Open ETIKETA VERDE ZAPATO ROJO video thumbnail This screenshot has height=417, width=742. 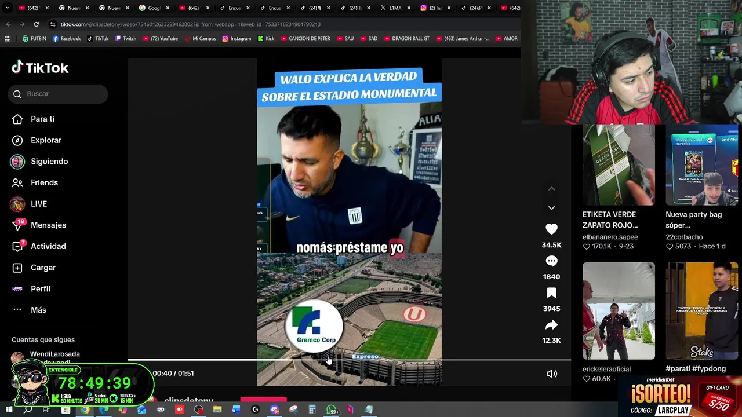pos(619,165)
